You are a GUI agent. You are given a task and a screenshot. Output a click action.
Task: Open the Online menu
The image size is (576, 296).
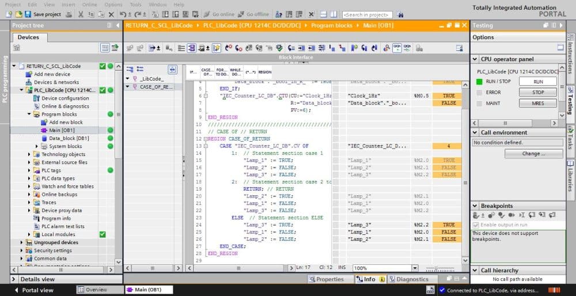[x=90, y=5]
